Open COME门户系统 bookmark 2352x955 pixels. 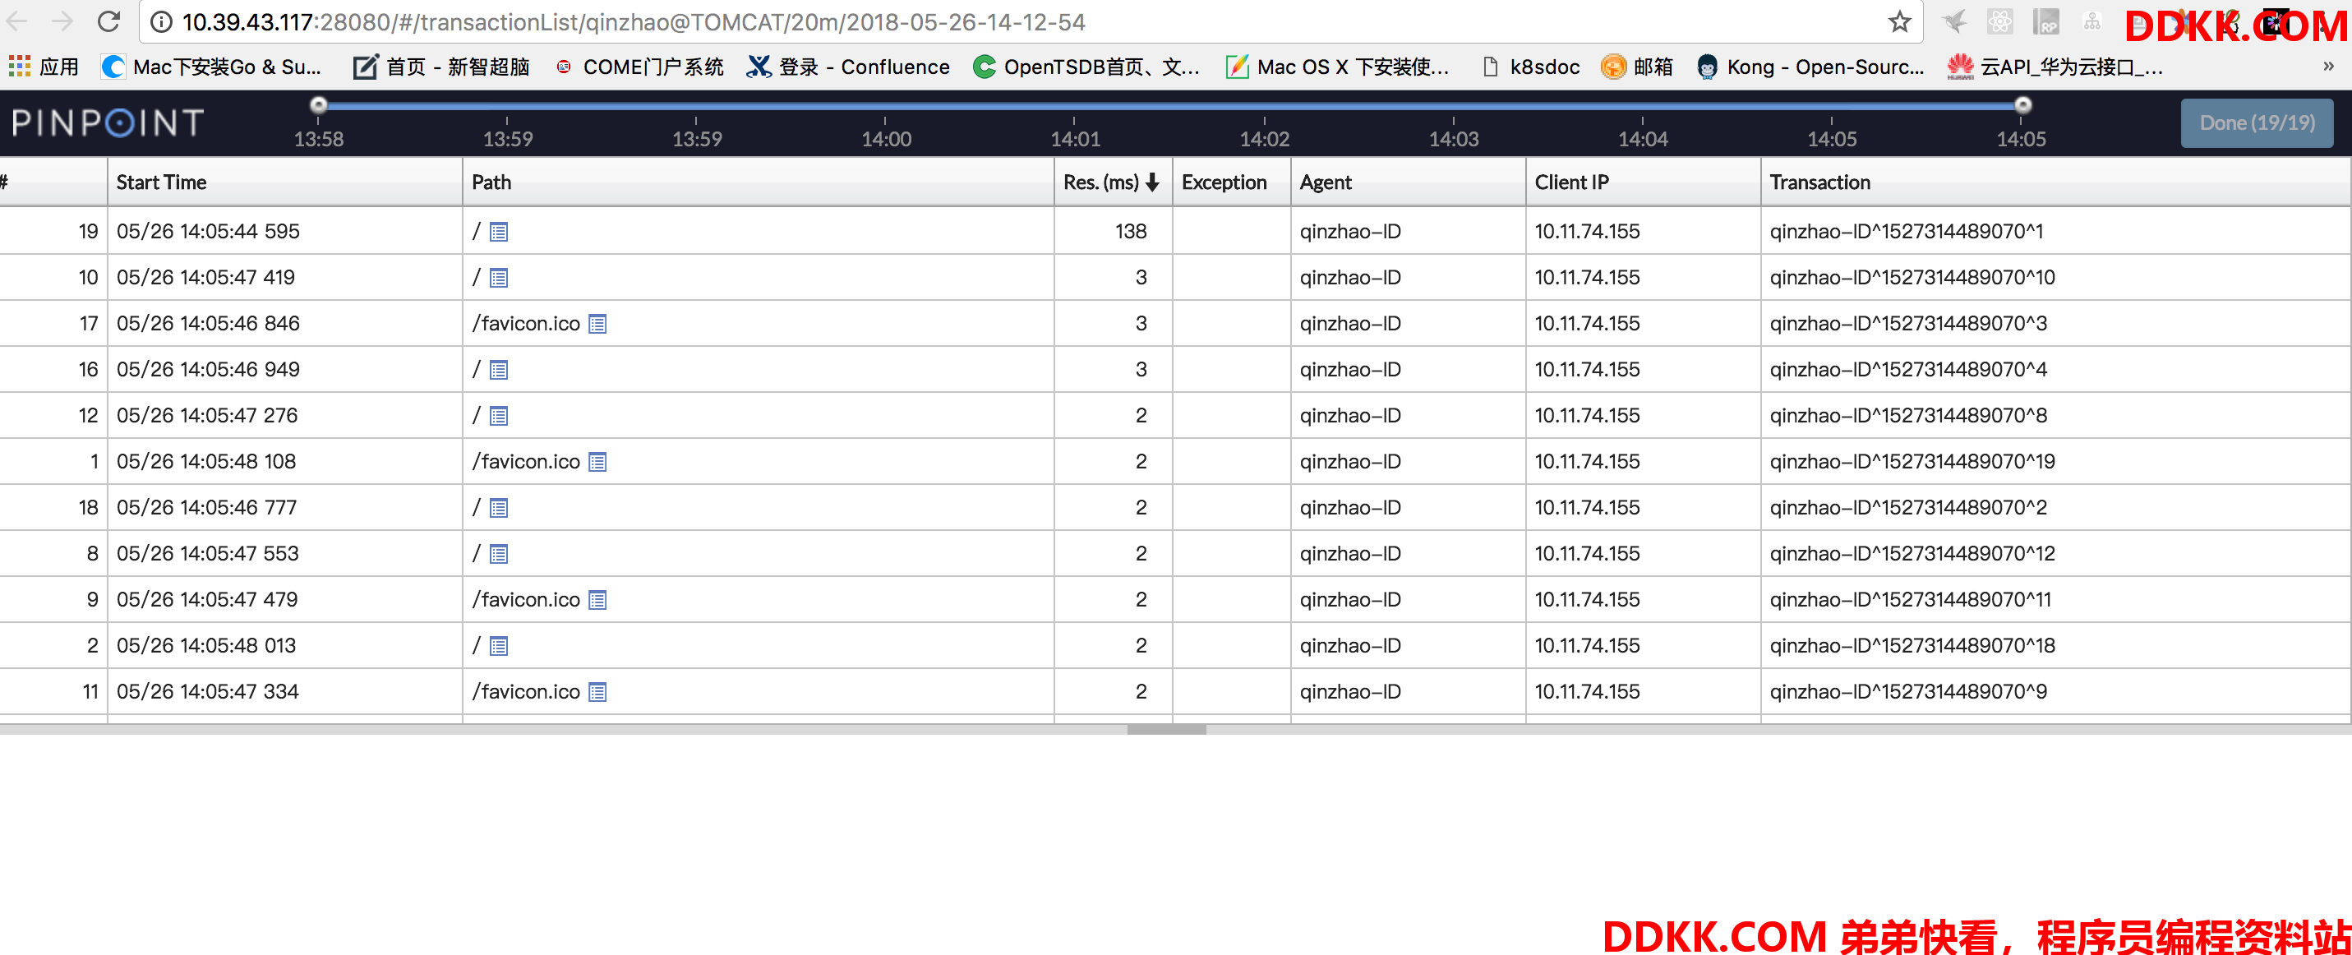tap(640, 67)
